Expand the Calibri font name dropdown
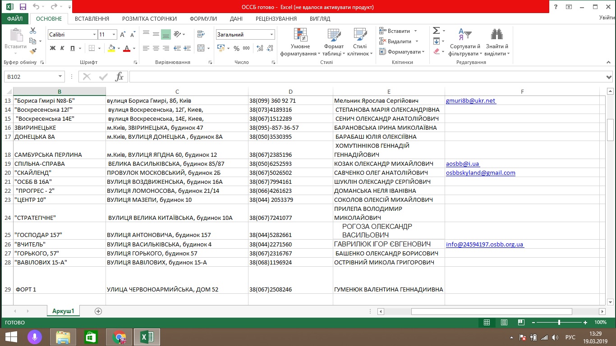The height and width of the screenshot is (346, 616). 95,35
